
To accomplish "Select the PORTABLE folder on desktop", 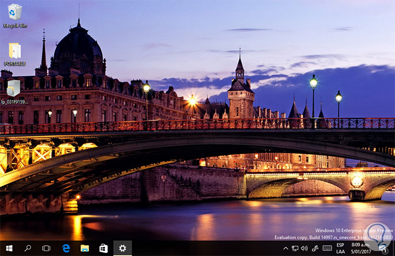I will point(15,54).
